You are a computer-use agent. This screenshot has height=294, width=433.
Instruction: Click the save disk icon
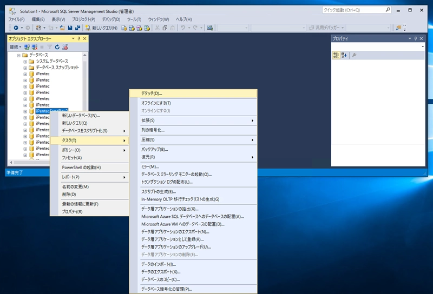click(x=70, y=28)
